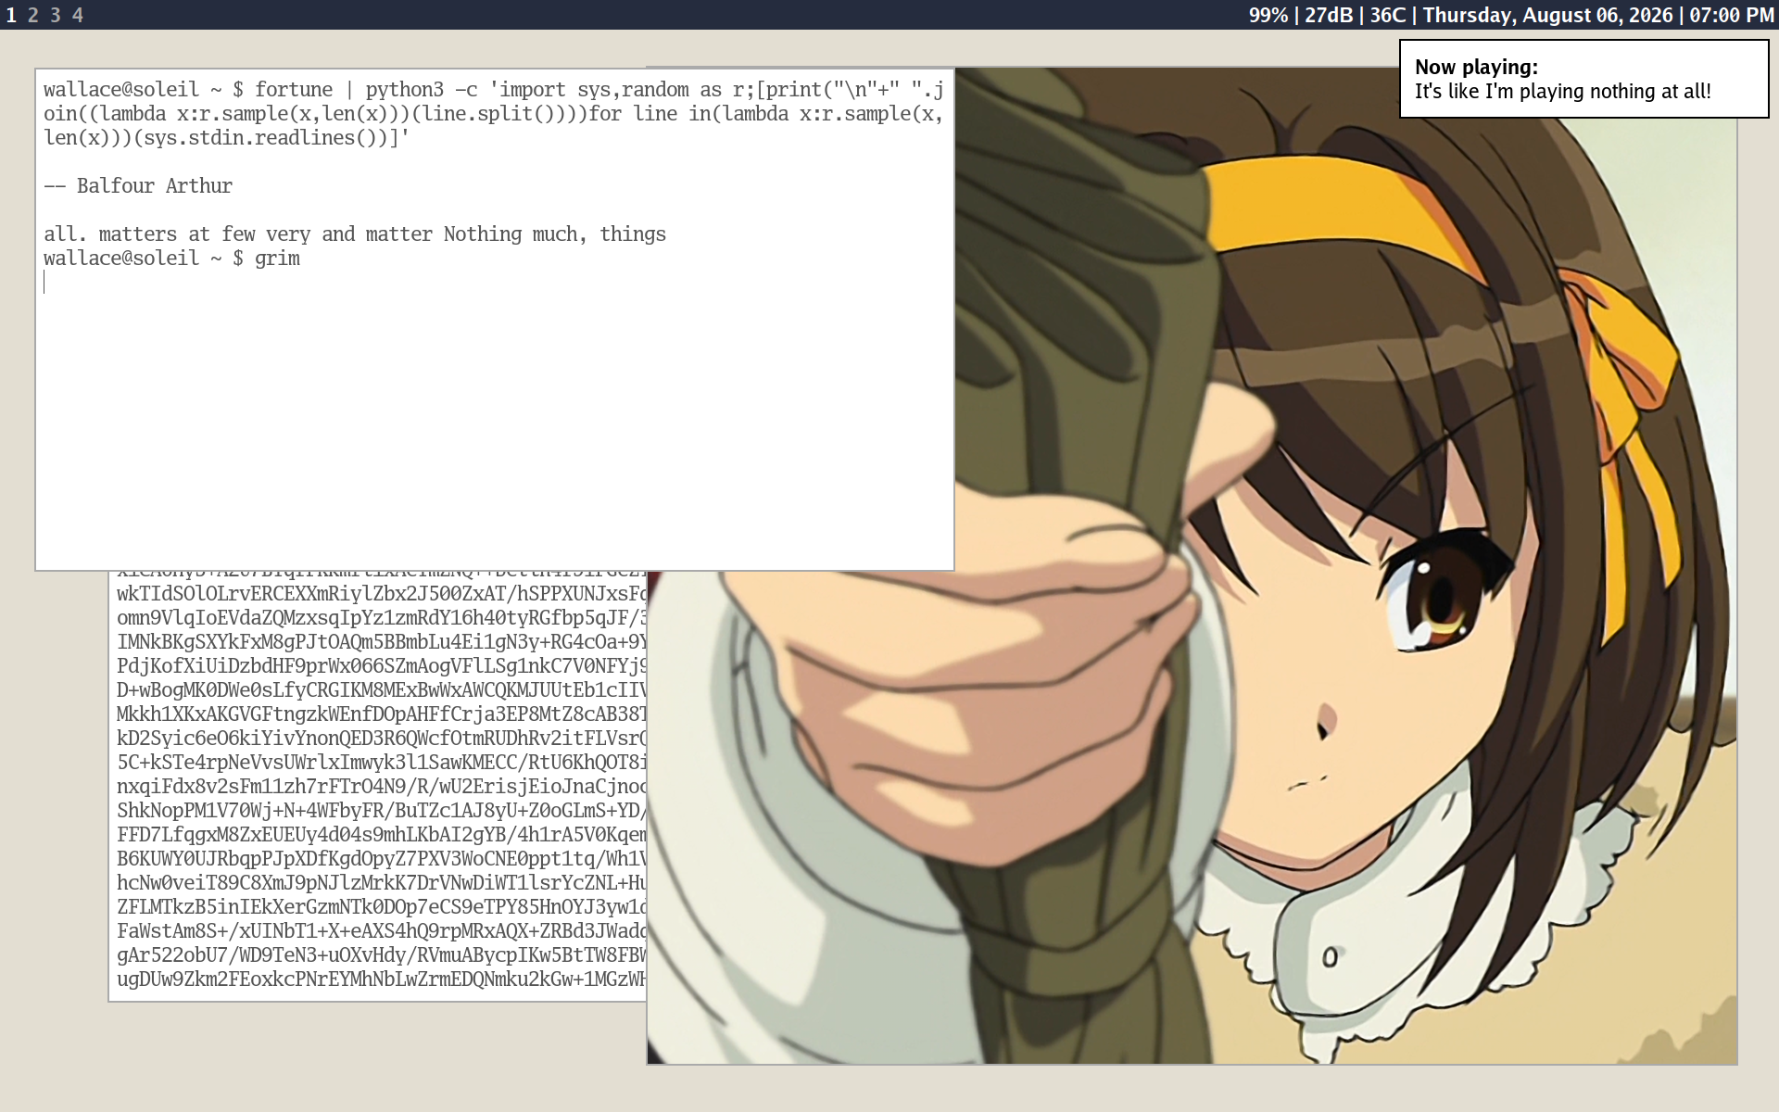Click the line starting "nxqiFdx8v2sFm" in the background terminal
The image size is (1779, 1112).
click(x=382, y=786)
